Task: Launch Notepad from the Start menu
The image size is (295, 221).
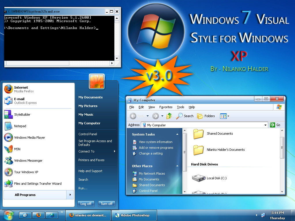Action: coord(9,126)
